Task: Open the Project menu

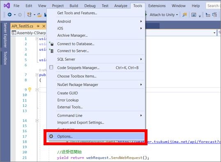Action: tap(58, 6)
